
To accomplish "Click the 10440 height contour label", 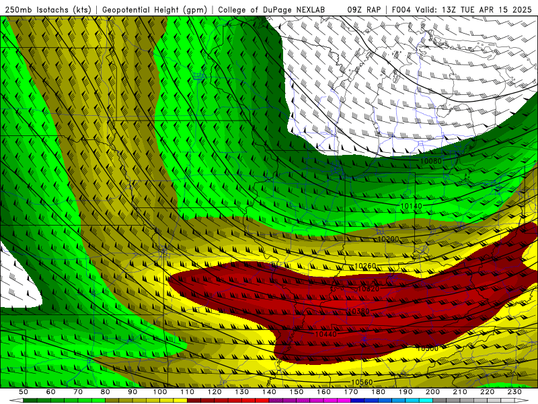I will (325, 334).
